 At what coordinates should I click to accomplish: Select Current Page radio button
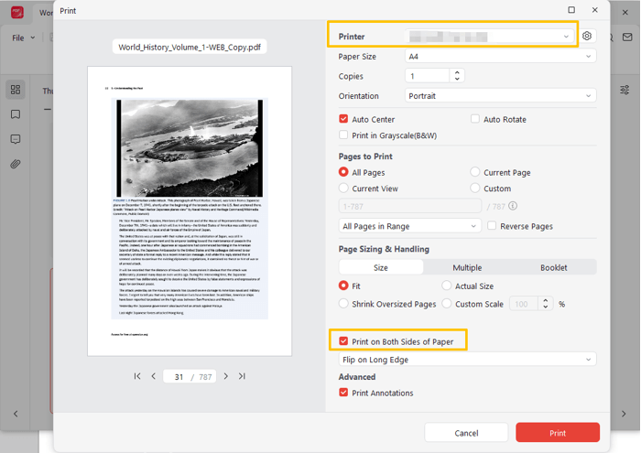coord(474,172)
